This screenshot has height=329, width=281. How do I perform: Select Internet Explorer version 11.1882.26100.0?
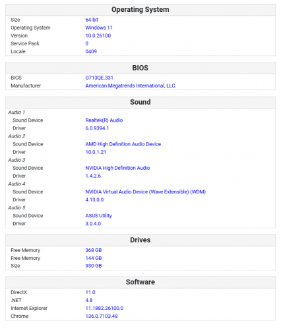pos(104,308)
